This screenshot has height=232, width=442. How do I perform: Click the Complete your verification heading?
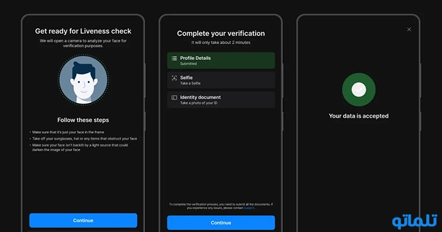click(x=221, y=33)
